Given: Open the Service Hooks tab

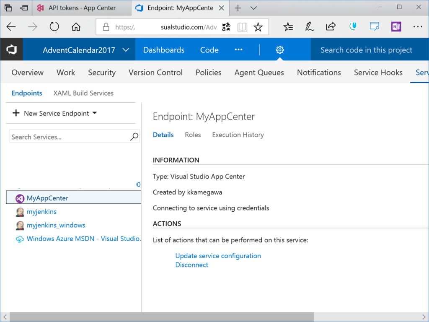Looking at the screenshot, I should (x=378, y=72).
